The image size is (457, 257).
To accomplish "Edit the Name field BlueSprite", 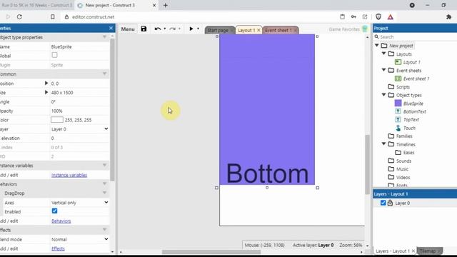I will click(79, 46).
